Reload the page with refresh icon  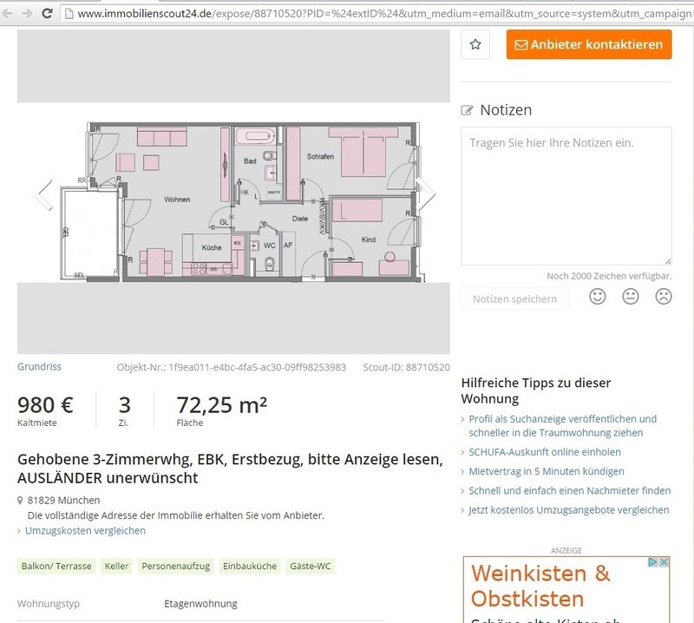point(46,14)
